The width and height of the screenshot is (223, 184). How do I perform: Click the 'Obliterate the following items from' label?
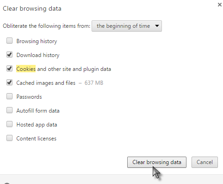click(x=46, y=26)
